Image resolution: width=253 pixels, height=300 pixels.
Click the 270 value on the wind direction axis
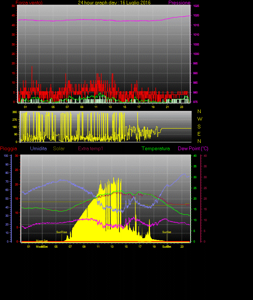(15, 120)
